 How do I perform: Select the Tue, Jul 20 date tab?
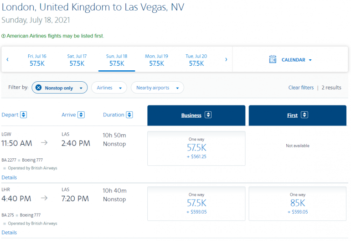click(x=196, y=60)
